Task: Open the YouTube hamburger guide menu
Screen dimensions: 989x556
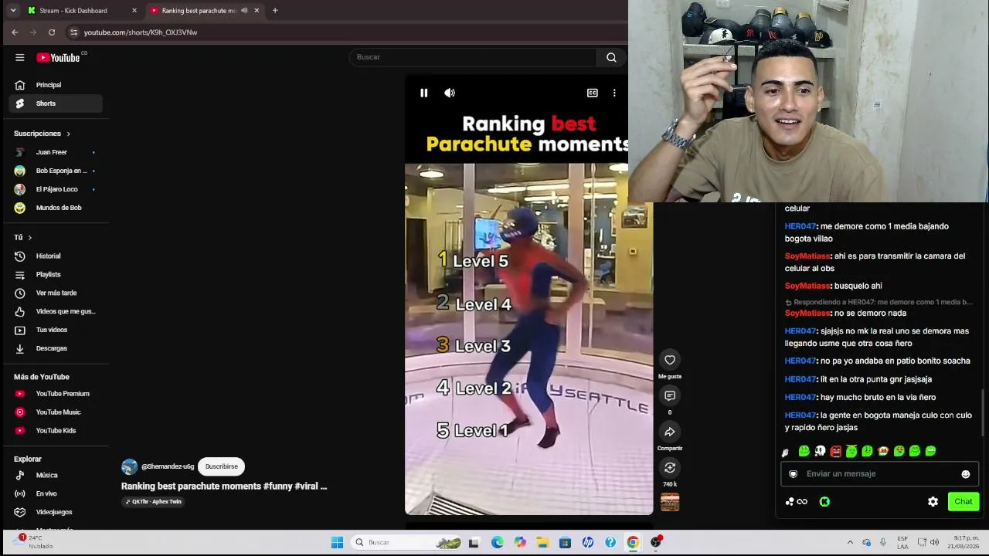Action: pos(20,57)
